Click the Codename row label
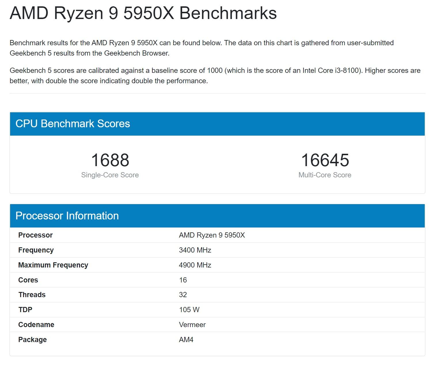The height and width of the screenshot is (370, 440). click(36, 325)
